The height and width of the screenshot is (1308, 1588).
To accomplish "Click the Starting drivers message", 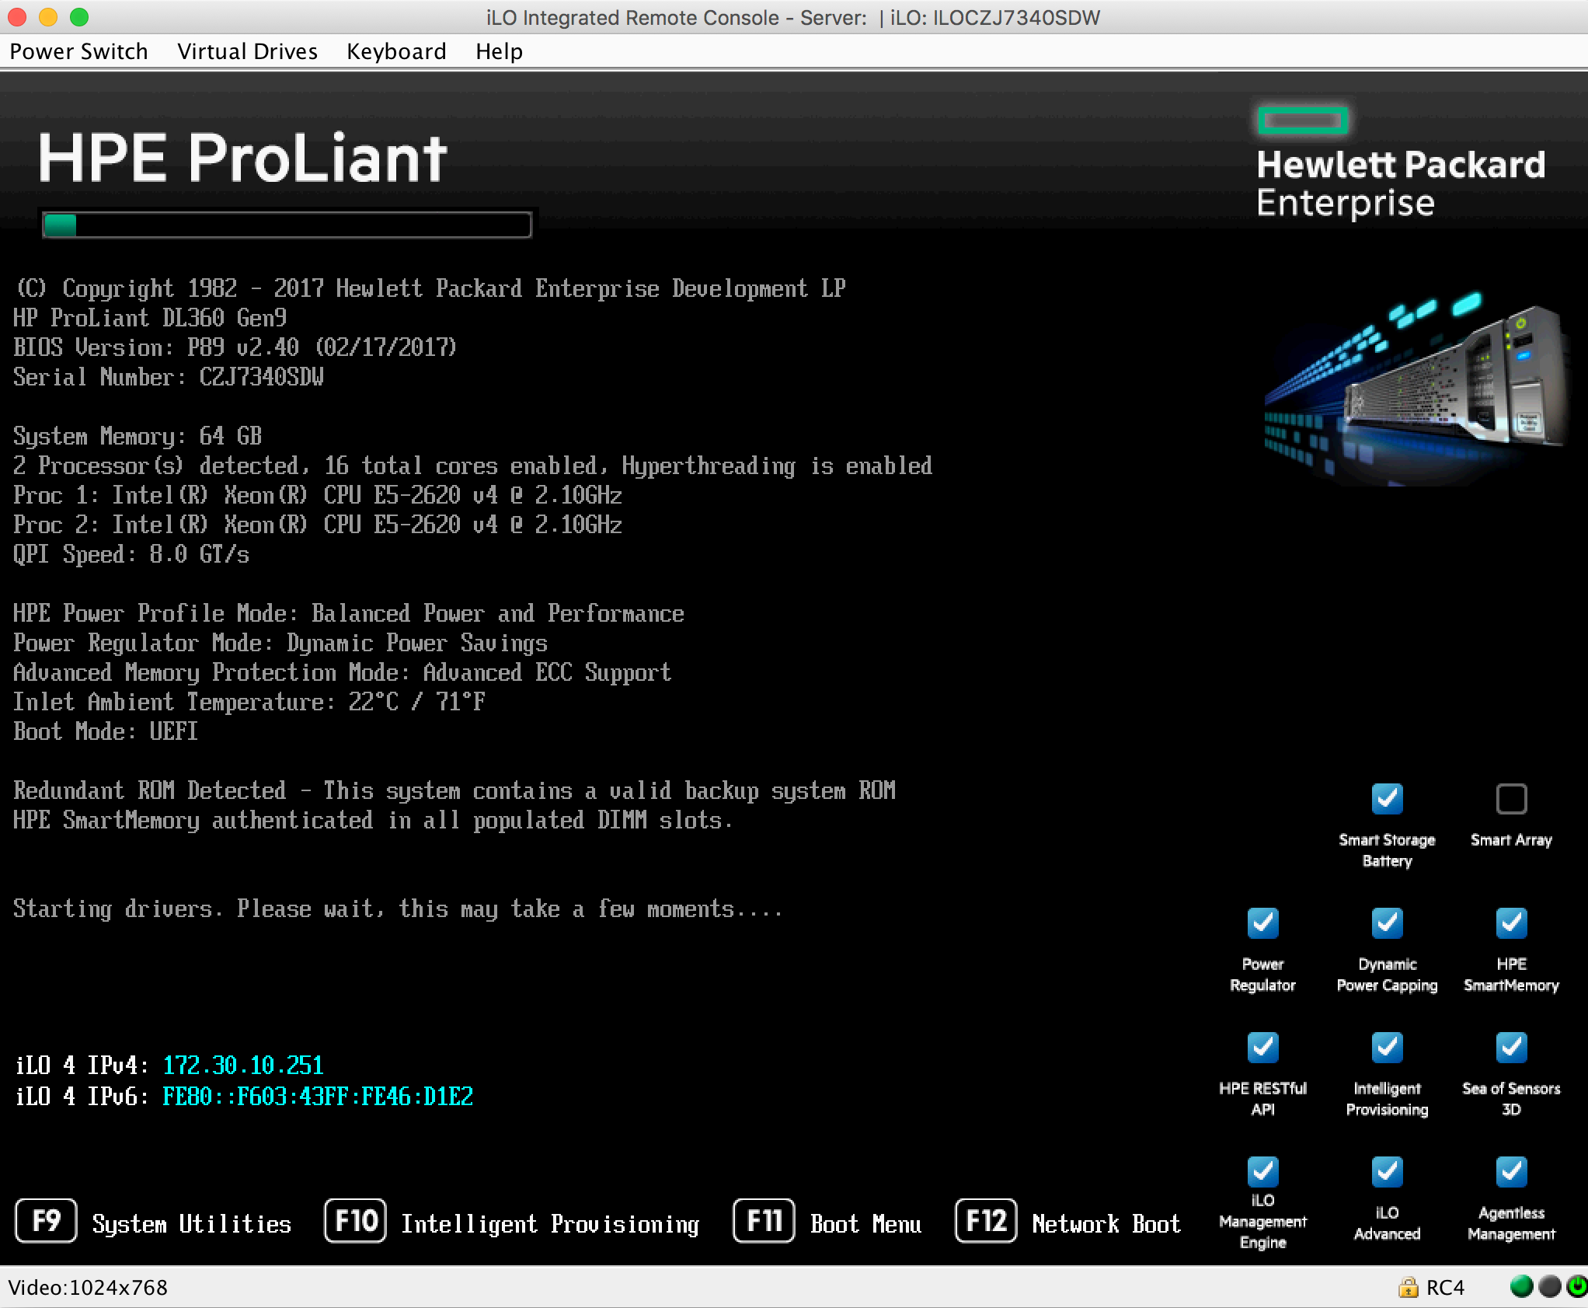I will click(398, 909).
